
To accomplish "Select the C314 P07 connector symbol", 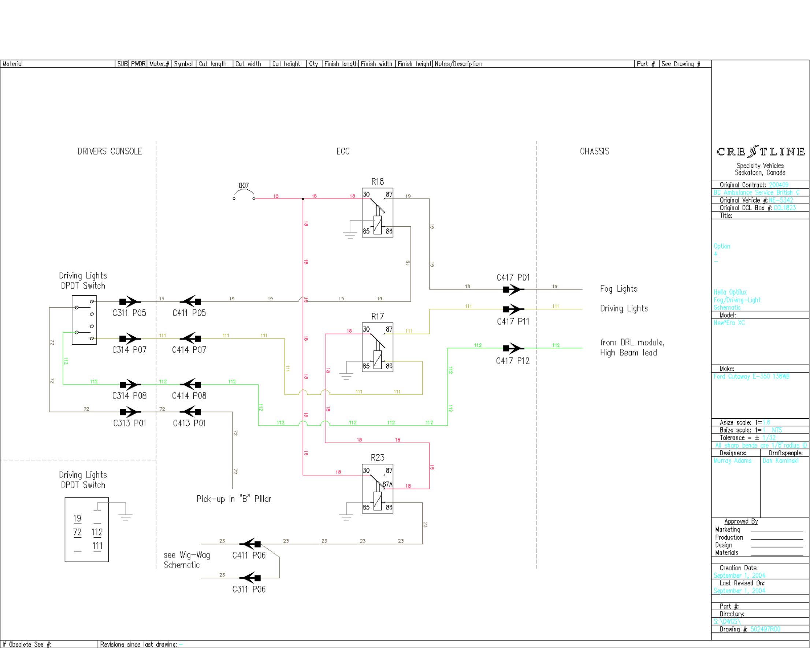I will pyautogui.click(x=130, y=338).
